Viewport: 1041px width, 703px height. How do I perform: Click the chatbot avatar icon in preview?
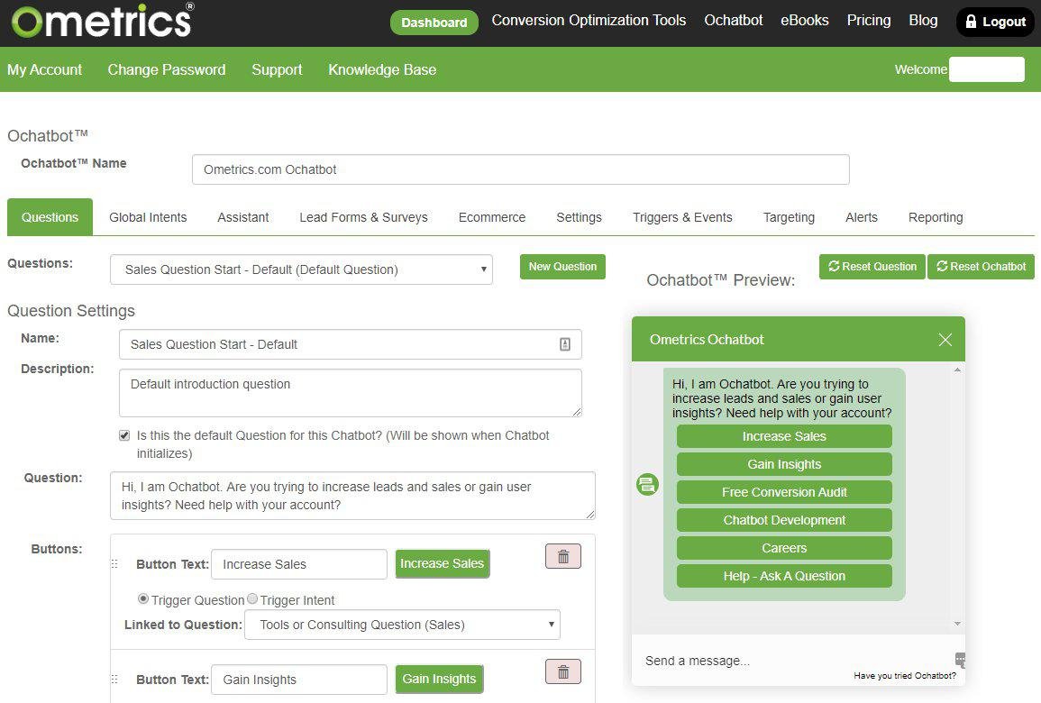647,484
